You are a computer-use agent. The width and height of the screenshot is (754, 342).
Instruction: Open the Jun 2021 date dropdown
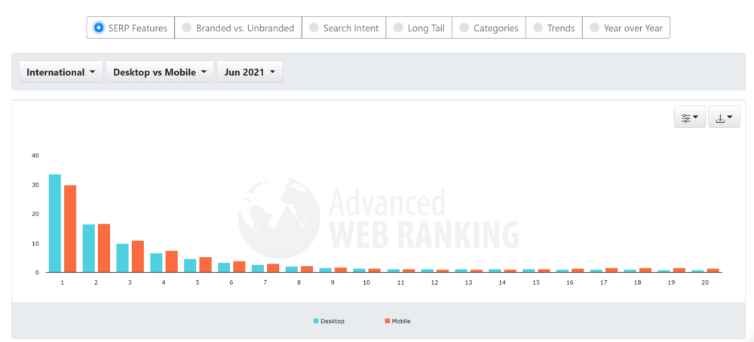[x=250, y=72]
